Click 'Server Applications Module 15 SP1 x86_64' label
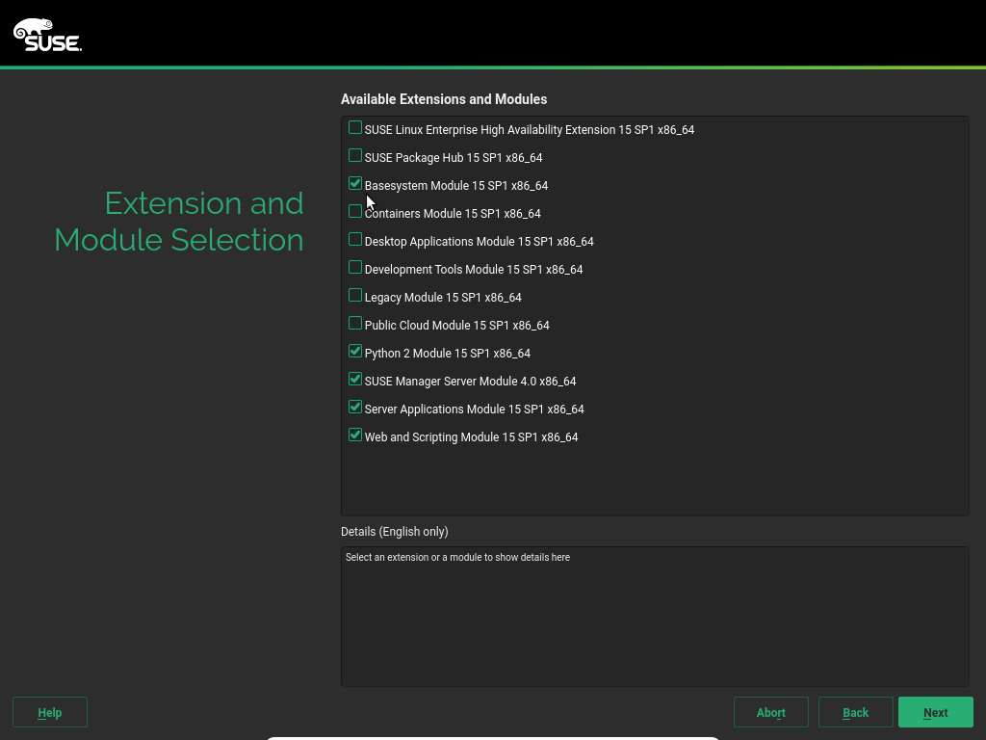 (x=475, y=409)
